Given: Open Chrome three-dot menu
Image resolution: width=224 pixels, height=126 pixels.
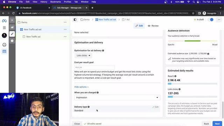Looking at the screenshot, I should tap(220, 13).
